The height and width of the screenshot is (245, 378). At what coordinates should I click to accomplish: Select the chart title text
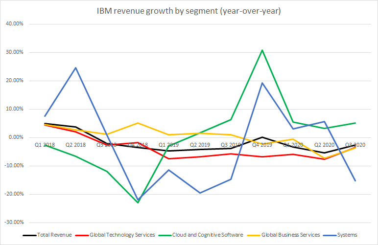click(189, 11)
